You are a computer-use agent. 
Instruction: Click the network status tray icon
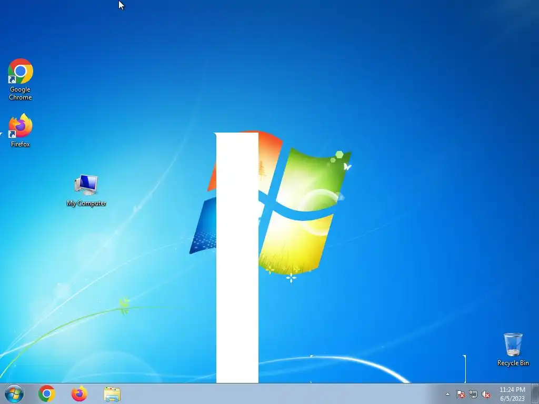click(473, 394)
